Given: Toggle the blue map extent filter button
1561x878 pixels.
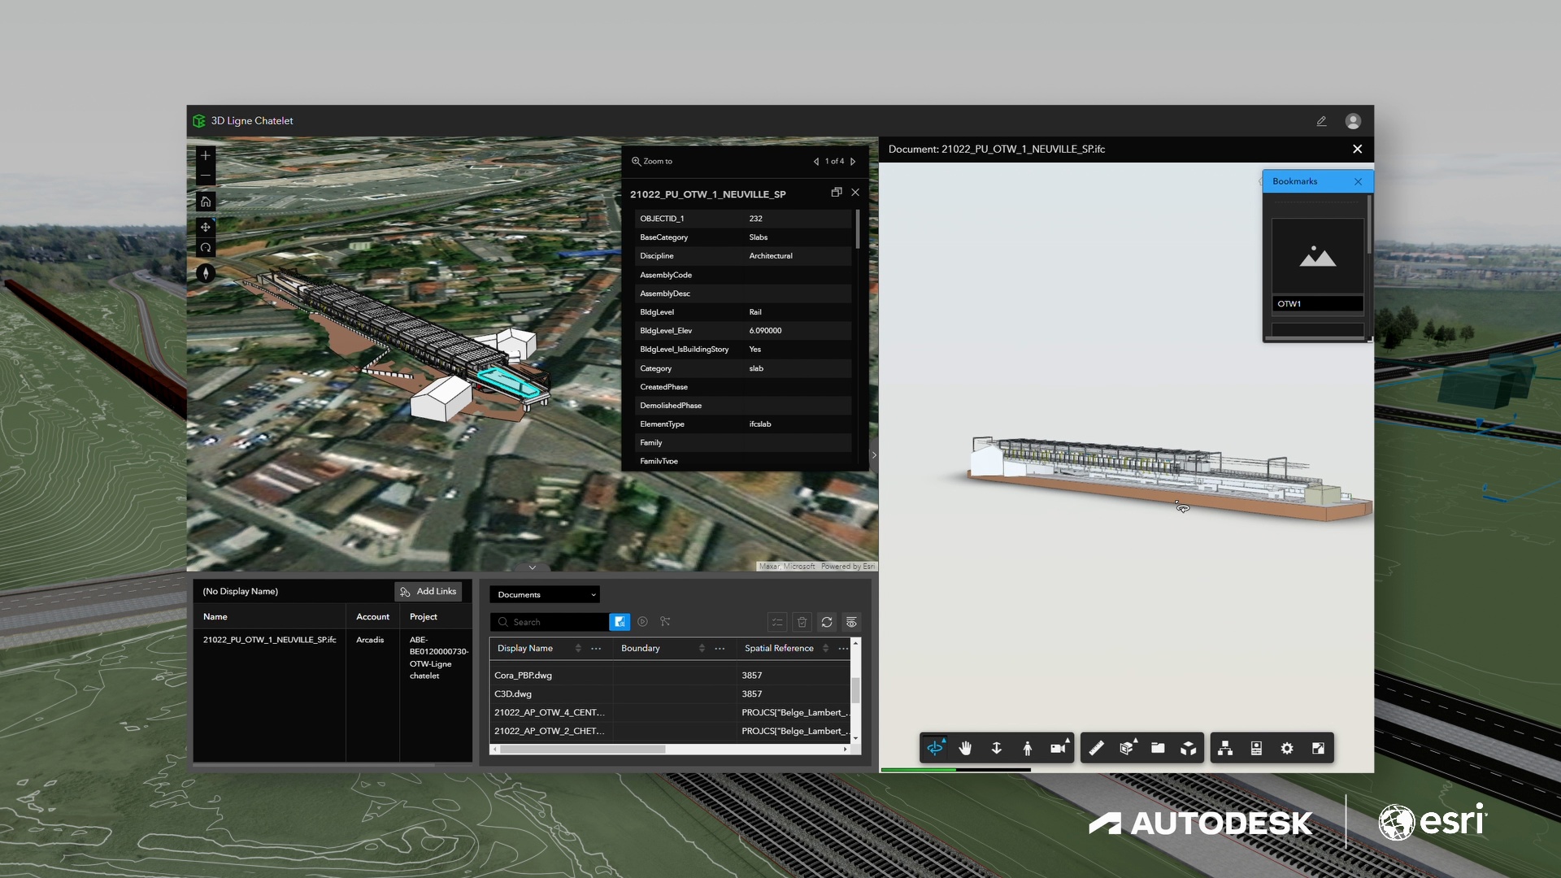Looking at the screenshot, I should tap(620, 622).
